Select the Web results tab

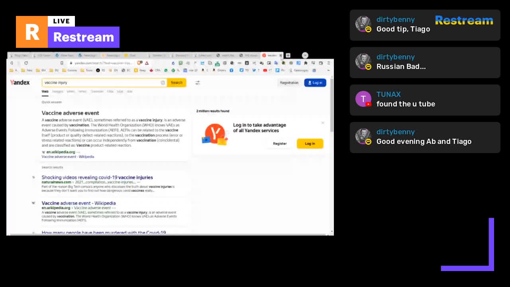click(45, 91)
